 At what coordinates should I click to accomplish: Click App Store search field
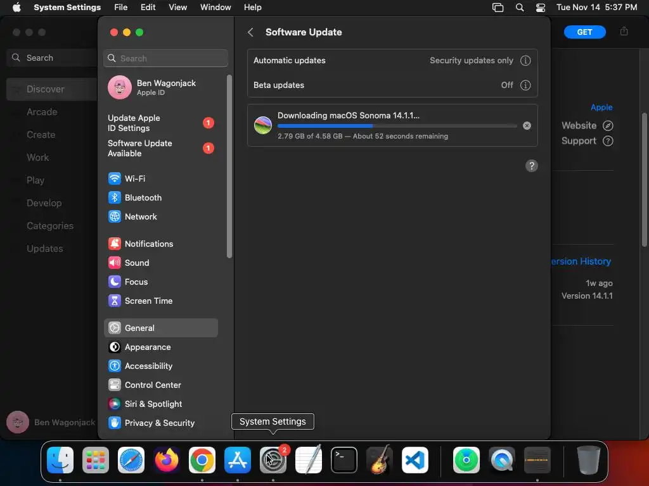click(x=53, y=58)
